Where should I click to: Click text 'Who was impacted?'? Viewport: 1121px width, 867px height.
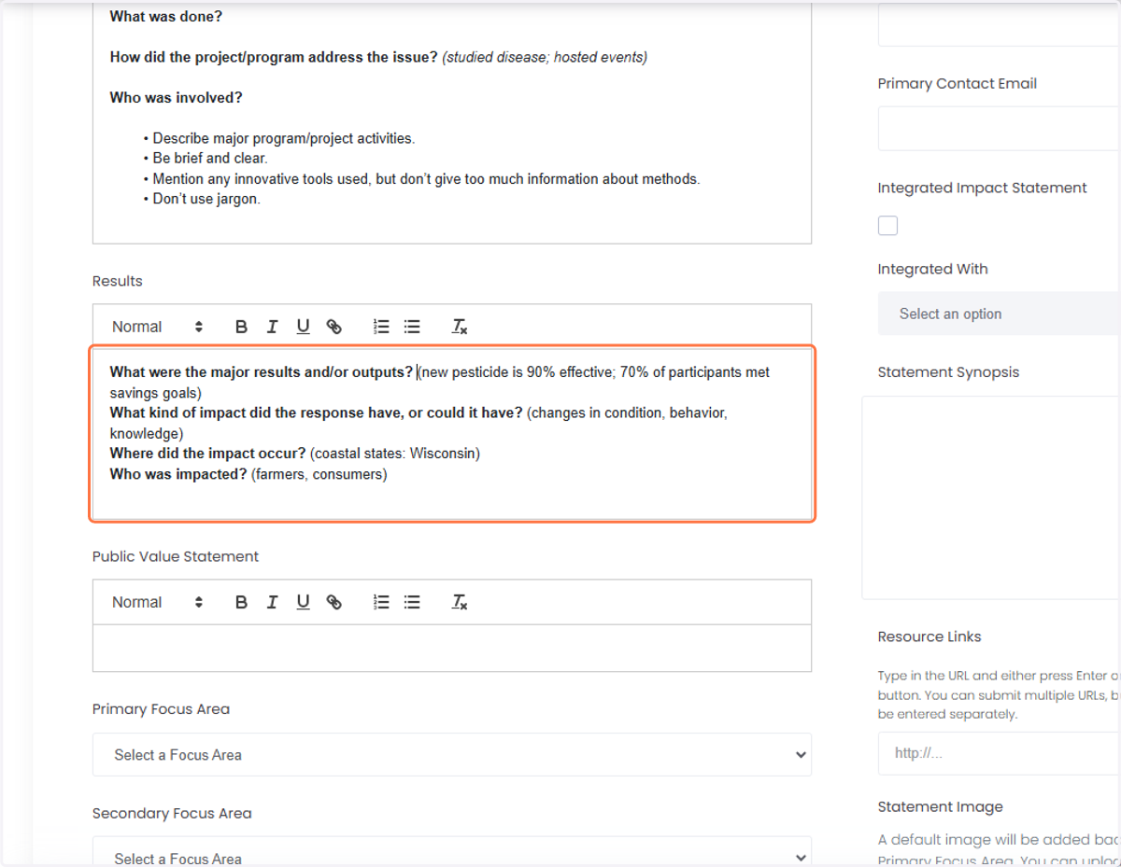coord(178,474)
